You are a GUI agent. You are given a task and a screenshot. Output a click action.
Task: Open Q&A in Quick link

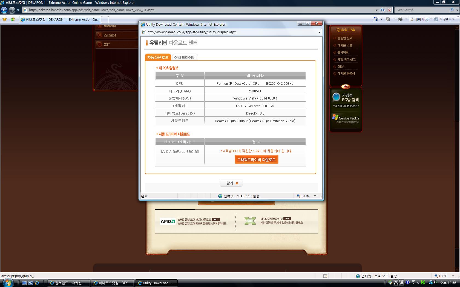coord(341,67)
